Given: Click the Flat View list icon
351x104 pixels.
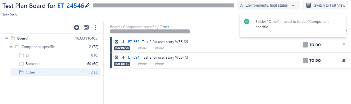Looking at the screenshot, I should pos(309,5).
